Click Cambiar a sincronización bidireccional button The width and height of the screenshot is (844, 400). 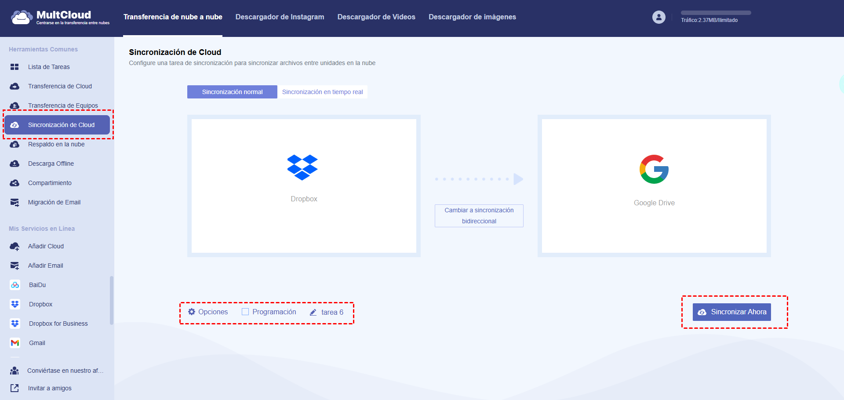pos(479,216)
